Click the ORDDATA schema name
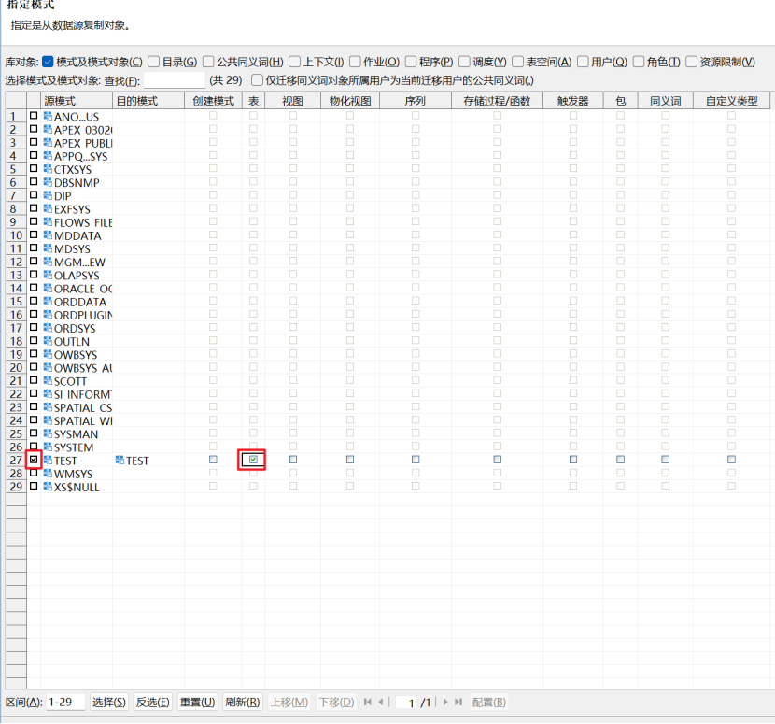This screenshot has width=775, height=724. click(x=80, y=302)
